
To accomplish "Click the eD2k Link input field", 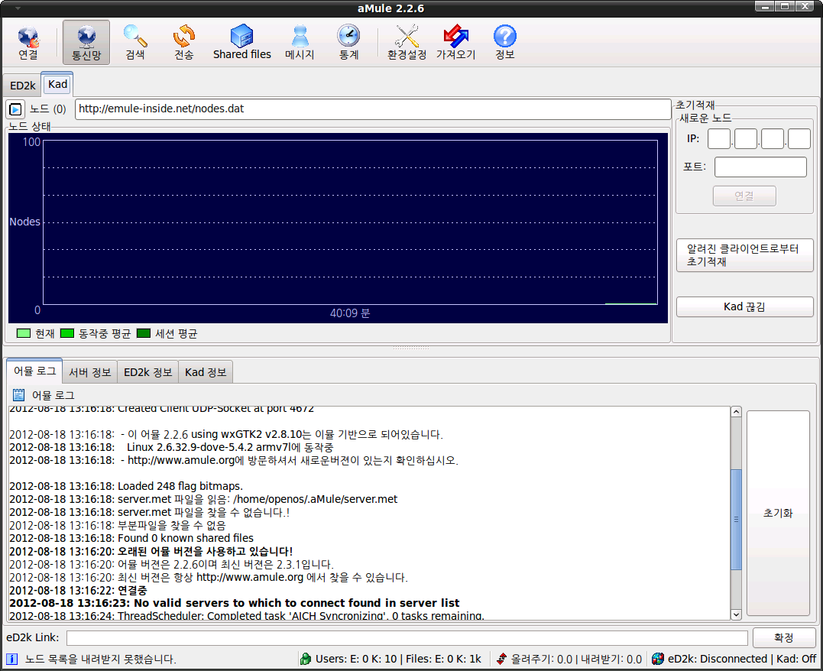I will coord(407,638).
